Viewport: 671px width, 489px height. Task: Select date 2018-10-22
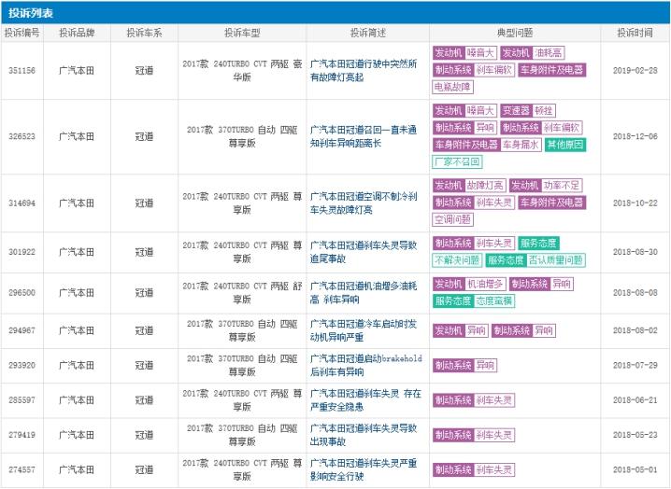635,203
